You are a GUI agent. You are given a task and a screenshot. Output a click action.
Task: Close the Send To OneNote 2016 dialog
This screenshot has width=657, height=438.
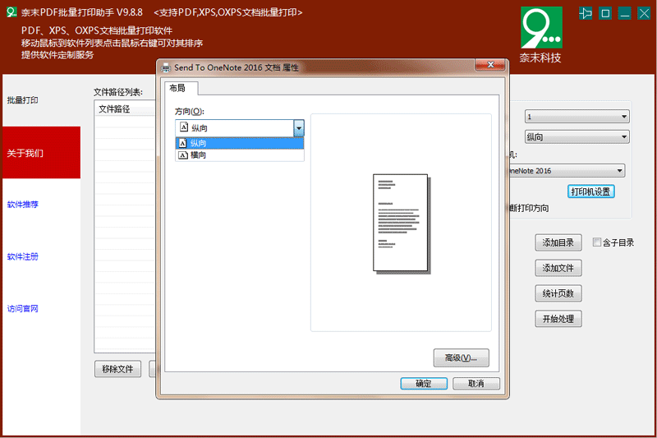point(490,65)
